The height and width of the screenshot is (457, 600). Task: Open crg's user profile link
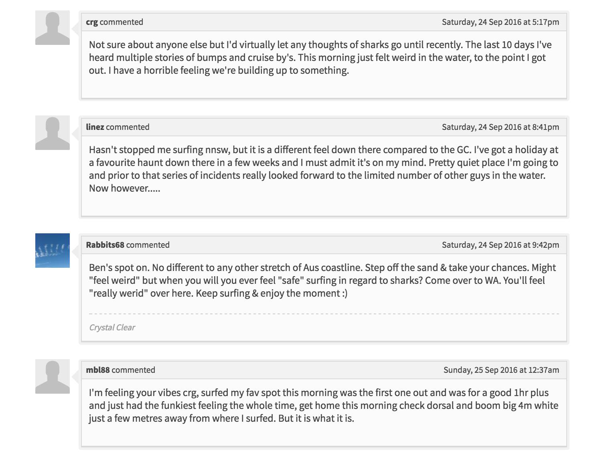click(92, 22)
